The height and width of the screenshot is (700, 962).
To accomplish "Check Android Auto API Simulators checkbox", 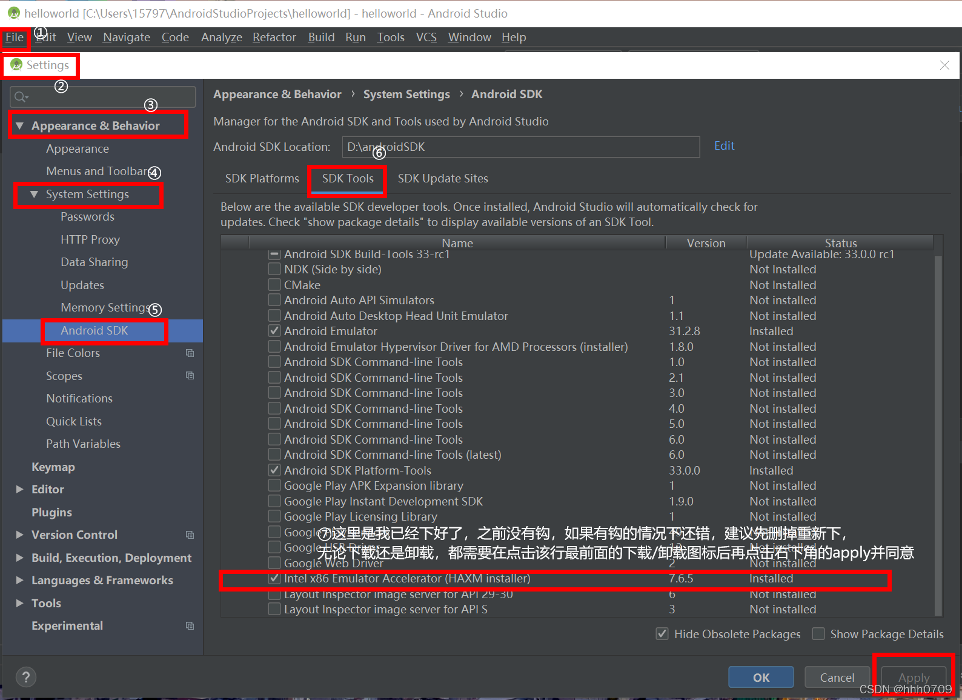I will tap(274, 300).
